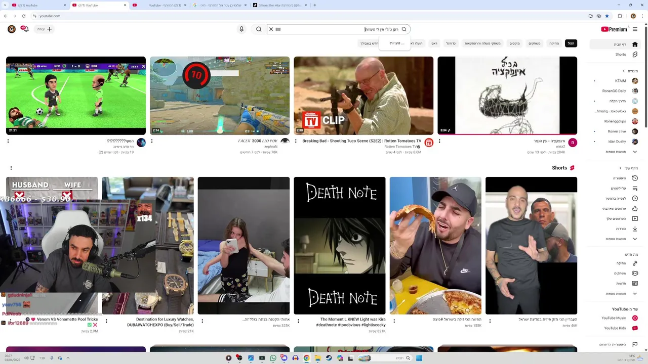Expand the Your page (הדף שלי) section chevron

click(621, 168)
